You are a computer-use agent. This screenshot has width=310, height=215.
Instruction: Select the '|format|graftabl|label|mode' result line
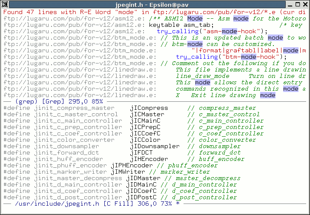[155, 51]
